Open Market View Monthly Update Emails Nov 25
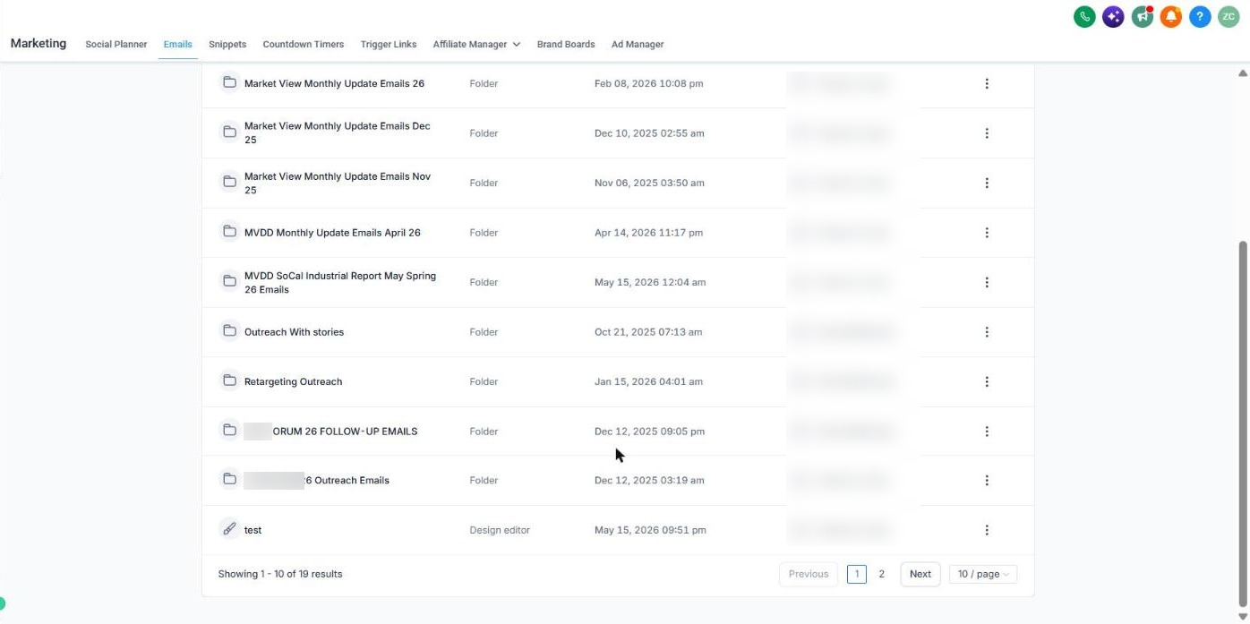 click(x=338, y=183)
